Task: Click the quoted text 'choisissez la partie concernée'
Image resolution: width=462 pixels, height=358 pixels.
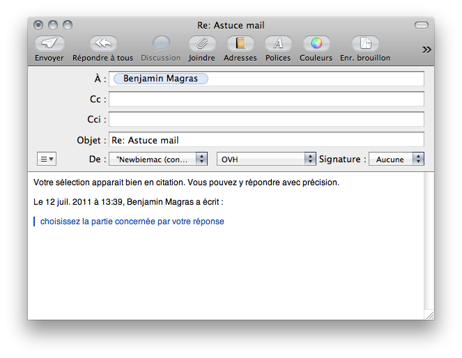Action: click(x=132, y=221)
